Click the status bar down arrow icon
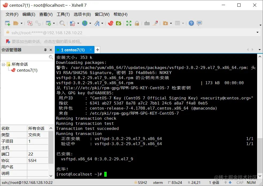 click(x=230, y=183)
